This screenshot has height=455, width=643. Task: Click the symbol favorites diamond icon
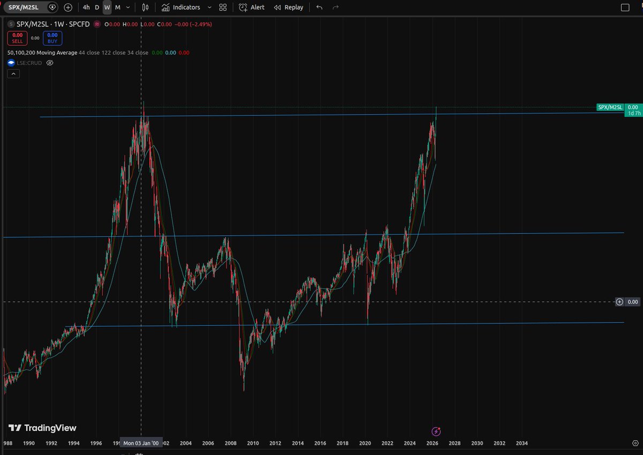pyautogui.click(x=51, y=8)
